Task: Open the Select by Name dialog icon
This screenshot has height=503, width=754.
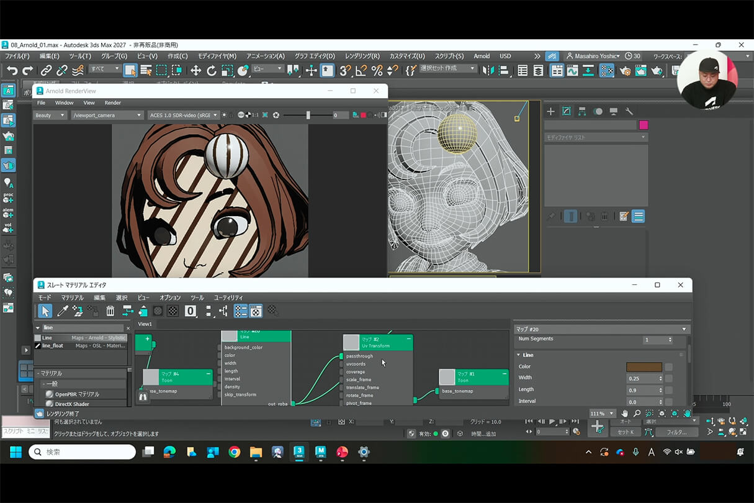Action: click(x=146, y=71)
